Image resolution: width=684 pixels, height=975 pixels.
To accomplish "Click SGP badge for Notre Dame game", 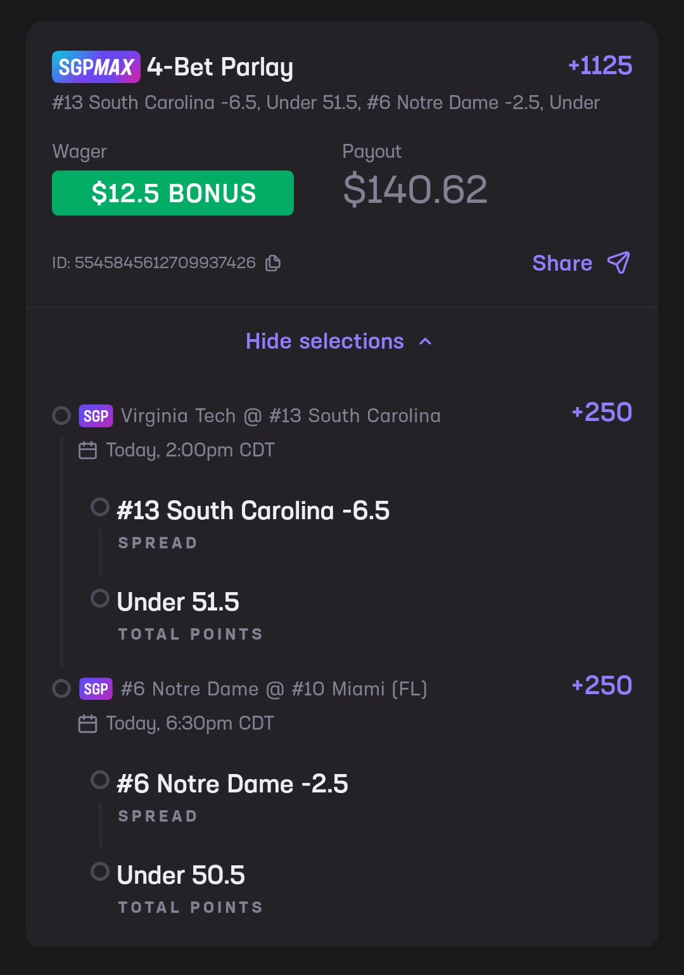I will (x=96, y=689).
